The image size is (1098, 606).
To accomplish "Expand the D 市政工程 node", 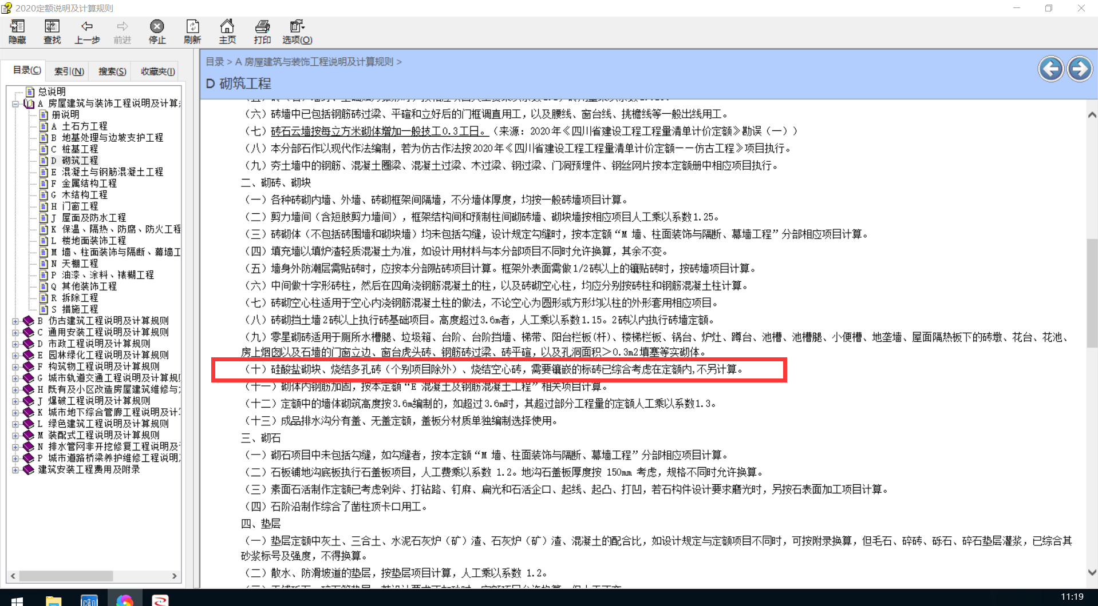I will (15, 344).
